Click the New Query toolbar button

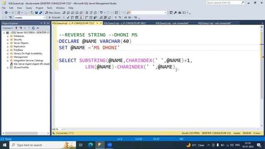coord(53,13)
